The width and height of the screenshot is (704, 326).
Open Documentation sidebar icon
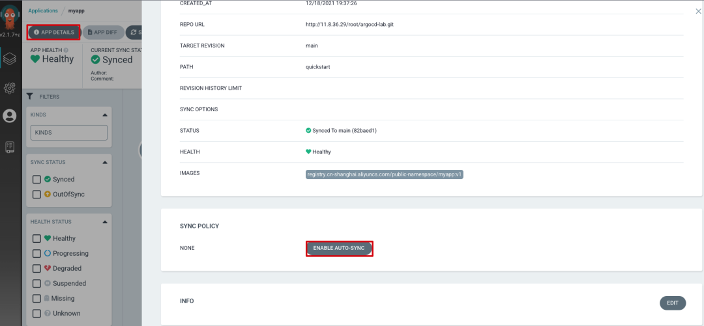10,146
